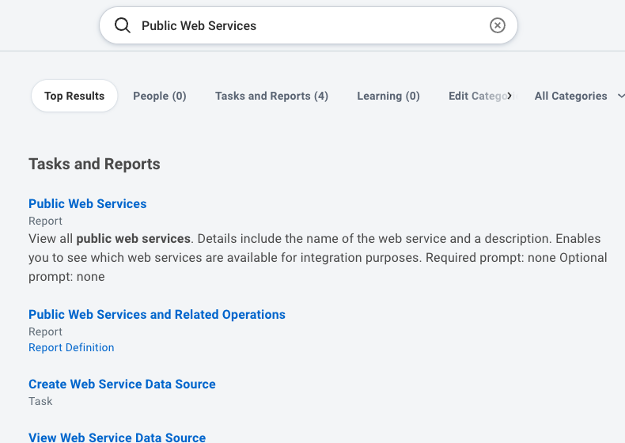Select the Top Results tab

click(x=74, y=96)
